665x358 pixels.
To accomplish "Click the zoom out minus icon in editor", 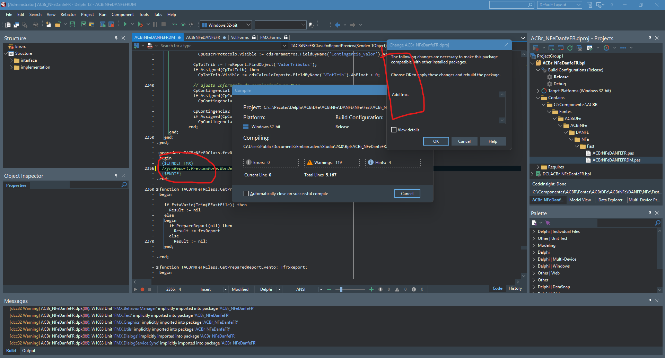I will point(329,289).
